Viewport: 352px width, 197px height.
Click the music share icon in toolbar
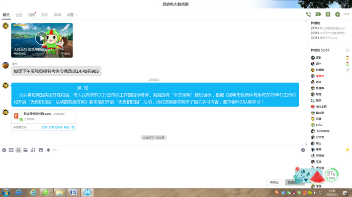click(x=33, y=150)
